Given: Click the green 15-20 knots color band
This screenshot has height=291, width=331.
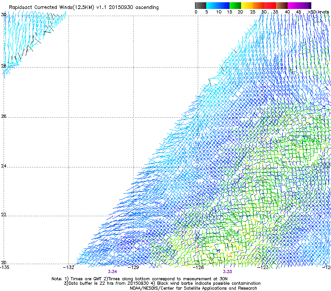Looking at the screenshot, I should coord(235,5).
